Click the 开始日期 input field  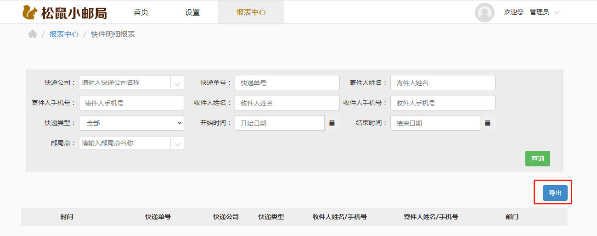click(280, 123)
